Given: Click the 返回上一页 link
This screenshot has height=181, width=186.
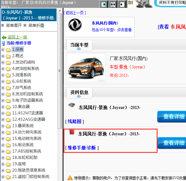Looking at the screenshot, I should pos(75,13).
